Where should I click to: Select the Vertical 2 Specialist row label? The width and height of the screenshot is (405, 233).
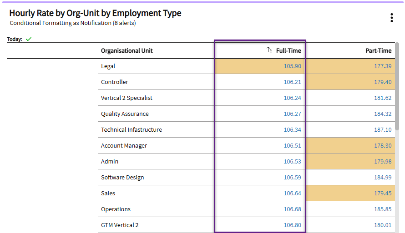coord(127,98)
